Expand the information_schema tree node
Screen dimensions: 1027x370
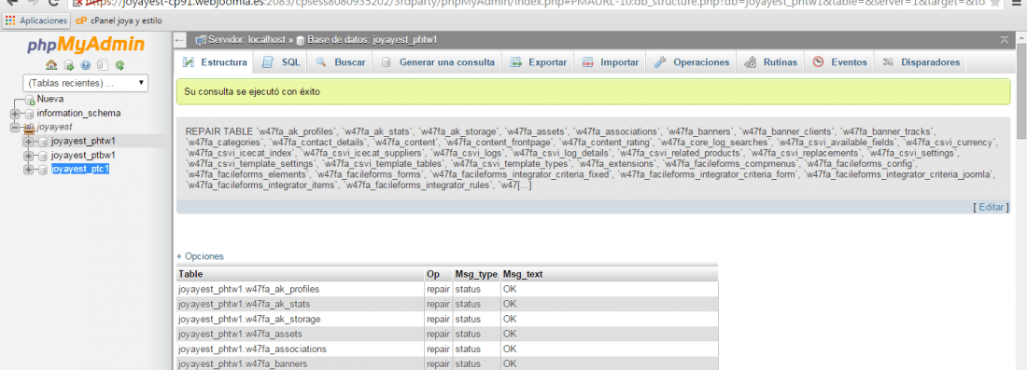coord(15,114)
